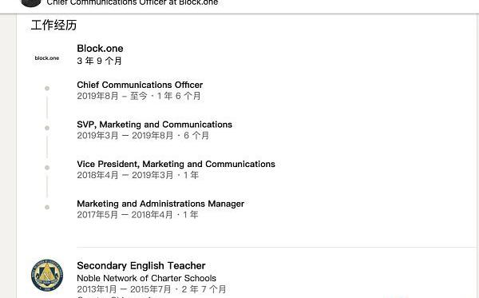Click the SVP, Marketing and Communications role
The image size is (479, 298).
[x=154, y=125]
